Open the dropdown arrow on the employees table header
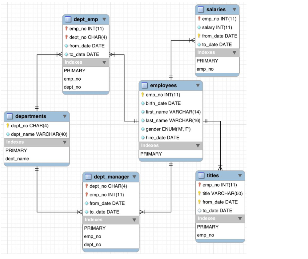The width and height of the screenshot is (308, 259). [x=198, y=85]
